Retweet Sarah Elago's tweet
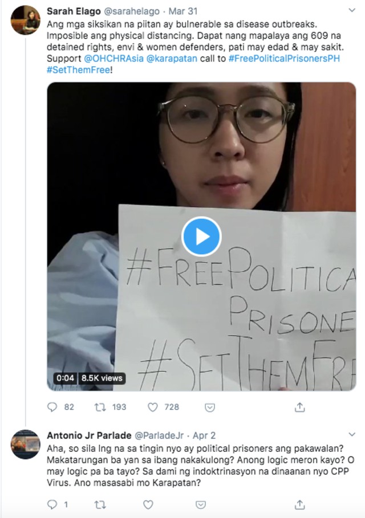This screenshot has height=518, width=365. (x=100, y=407)
